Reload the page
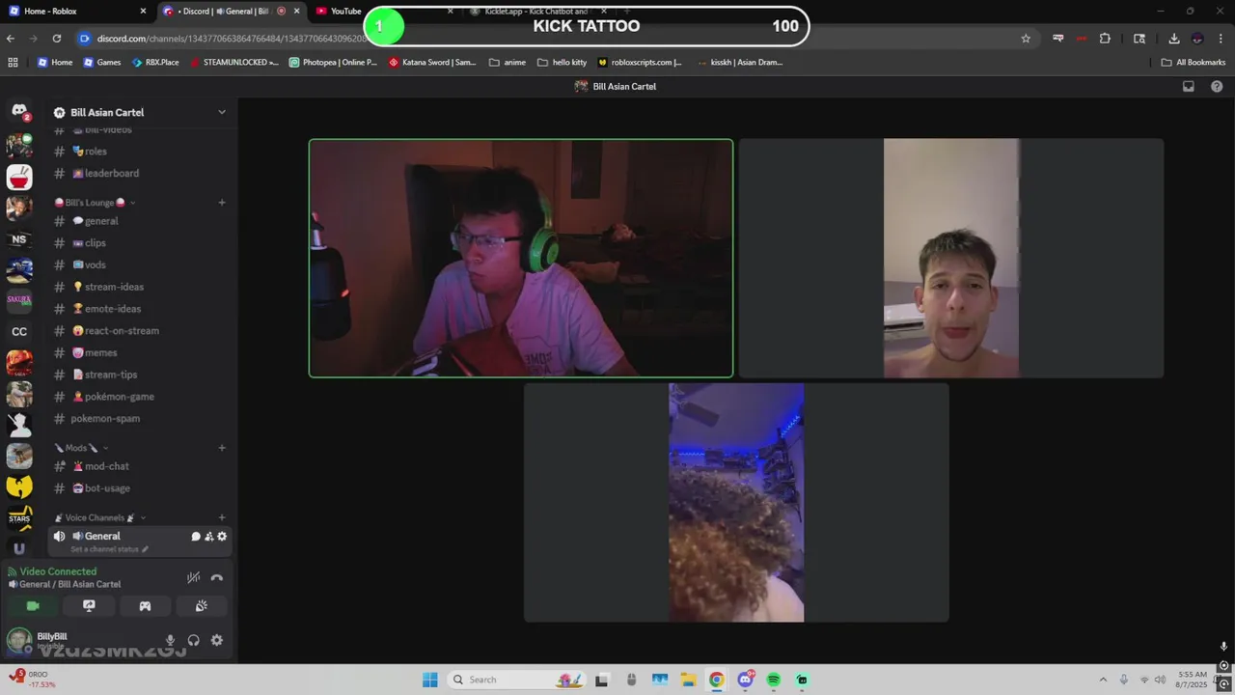Screen dimensions: 1235x695 (57, 39)
